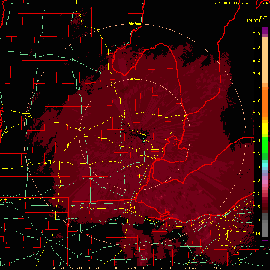The height and width of the screenshot is (270, 270).
Task: Click the 6.6 value on the color scale
Action: [256, 87]
